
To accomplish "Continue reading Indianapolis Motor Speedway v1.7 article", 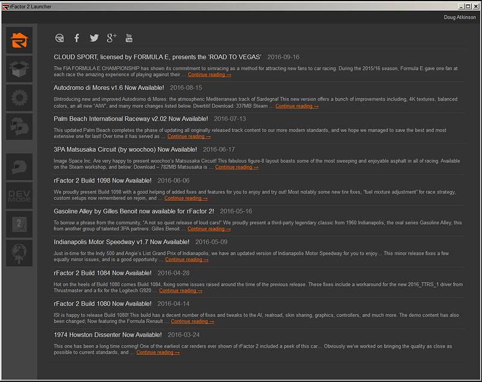I will (x=187, y=260).
